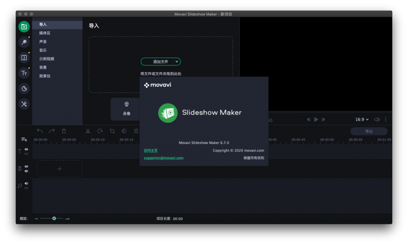Open the Color adjustments icon

click(x=124, y=131)
